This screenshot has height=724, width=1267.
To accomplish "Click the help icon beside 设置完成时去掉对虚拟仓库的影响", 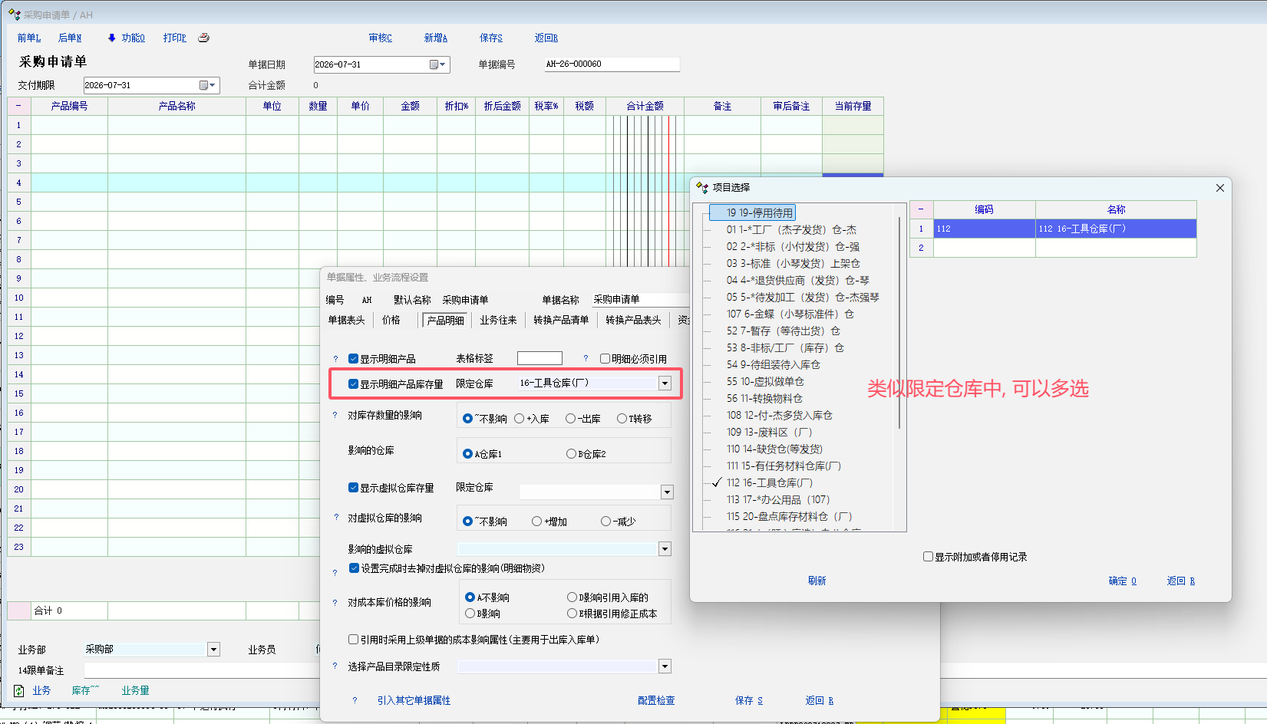I will (335, 573).
